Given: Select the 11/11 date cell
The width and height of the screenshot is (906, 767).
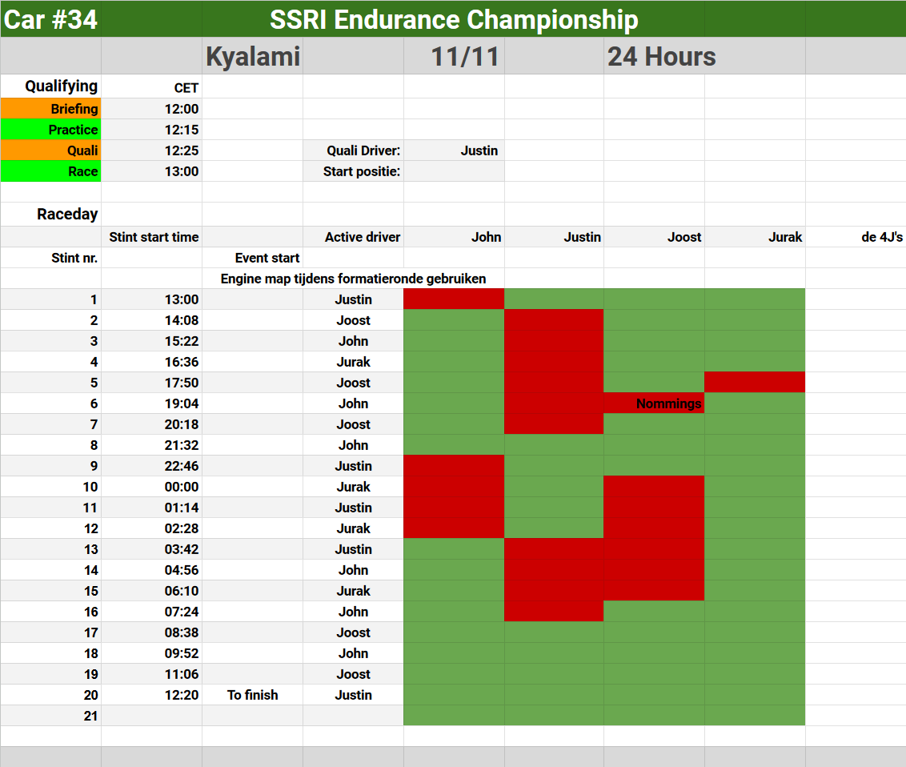Looking at the screenshot, I should point(464,56).
